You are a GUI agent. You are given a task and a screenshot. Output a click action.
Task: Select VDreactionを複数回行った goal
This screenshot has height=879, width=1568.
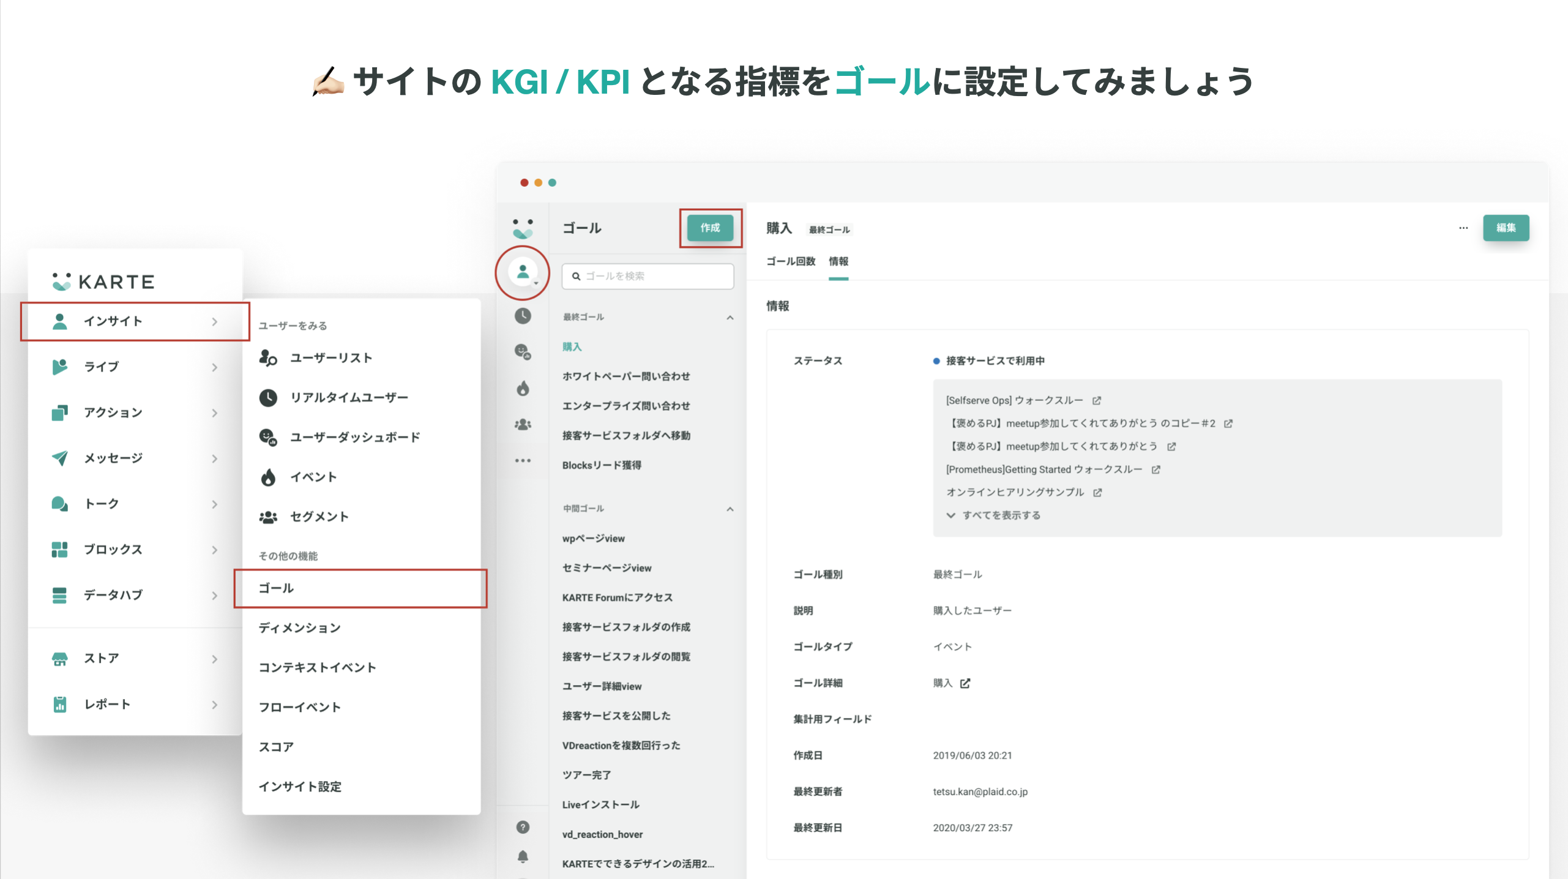point(621,745)
